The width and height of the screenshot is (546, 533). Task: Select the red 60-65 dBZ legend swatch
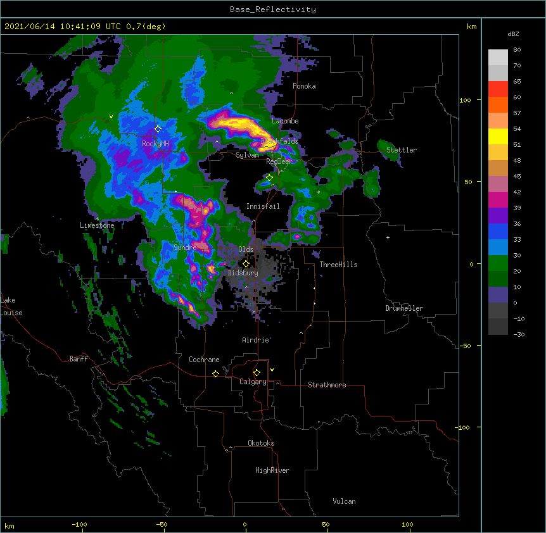498,89
